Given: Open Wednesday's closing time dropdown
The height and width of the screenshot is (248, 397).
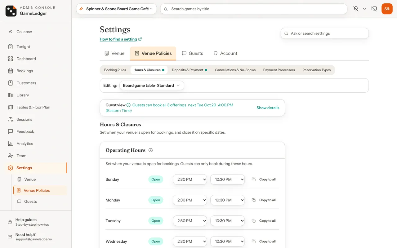Looking at the screenshot, I should tap(228, 241).
